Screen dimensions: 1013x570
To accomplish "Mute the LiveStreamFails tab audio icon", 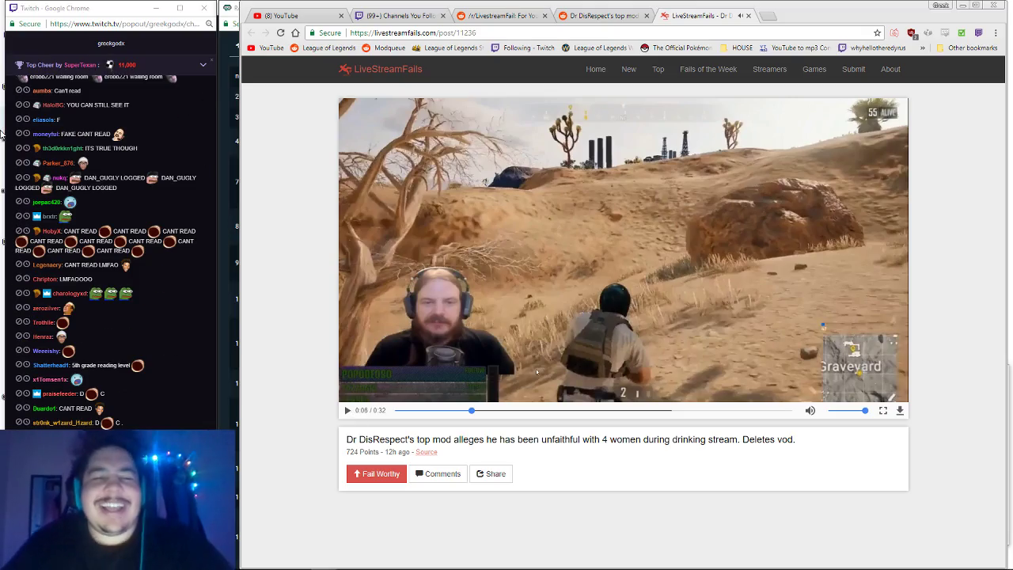I will pos(739,16).
